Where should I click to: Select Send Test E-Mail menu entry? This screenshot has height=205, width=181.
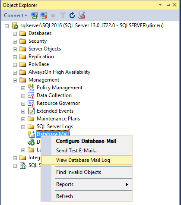point(77,151)
